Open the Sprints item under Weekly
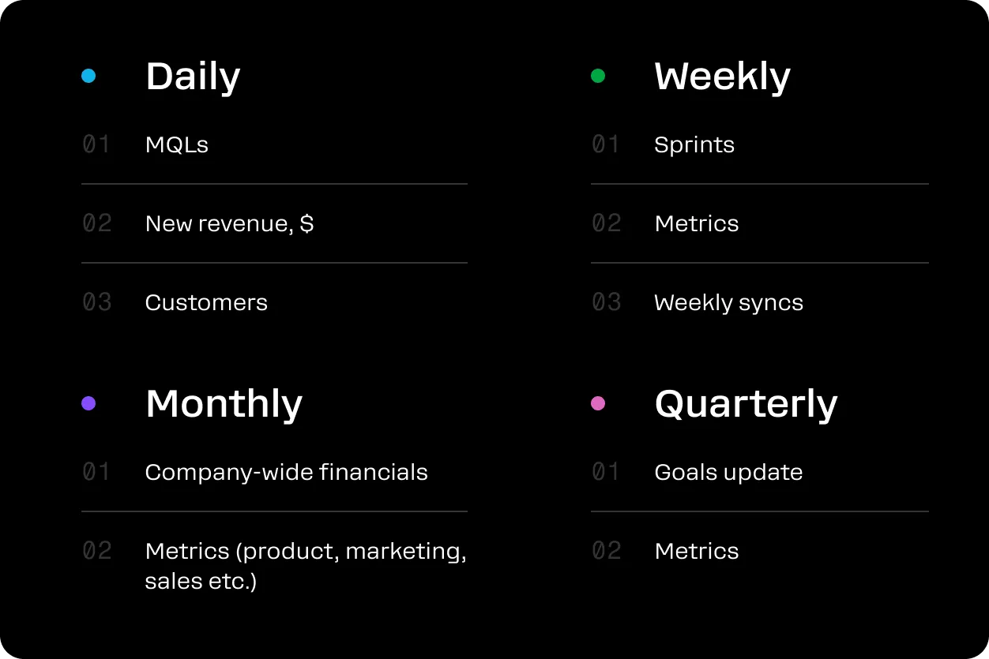Screen dimensions: 989x659 coord(694,145)
